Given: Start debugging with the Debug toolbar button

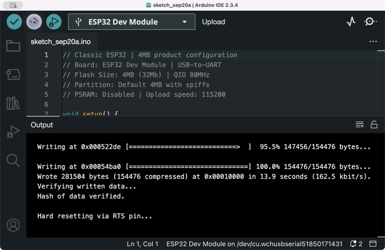Looking at the screenshot, I should pos(54,22).
